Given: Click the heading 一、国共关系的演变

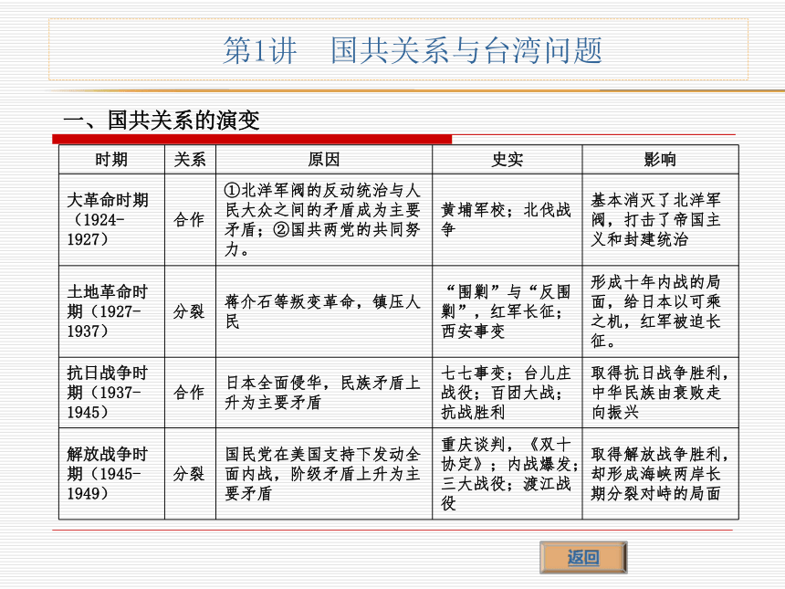Looking at the screenshot, I should pos(162,121).
